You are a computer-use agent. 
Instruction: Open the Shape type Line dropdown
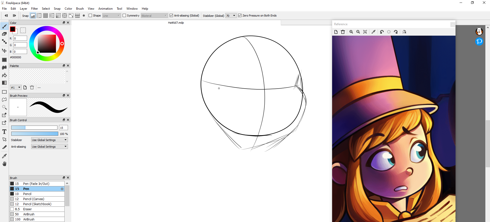[x=111, y=16]
